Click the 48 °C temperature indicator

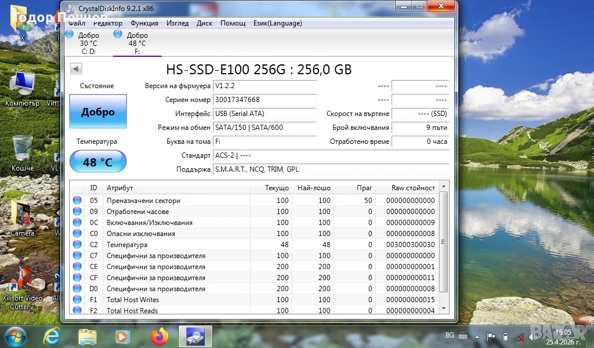coord(97,162)
